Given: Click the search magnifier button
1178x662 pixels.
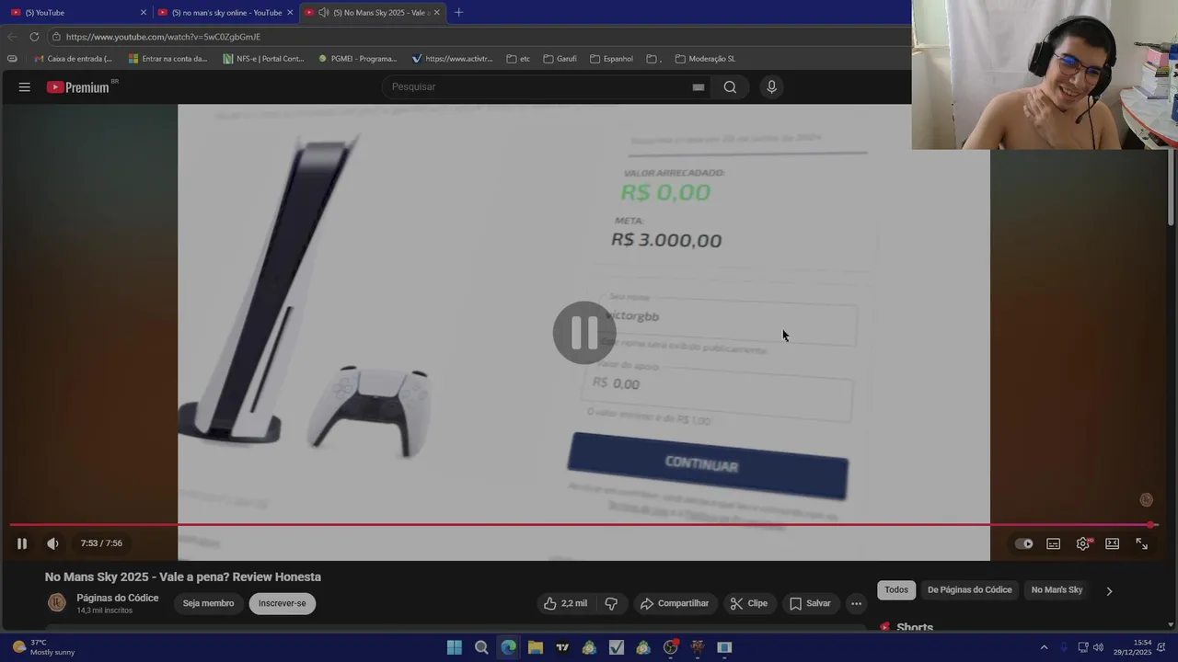Looking at the screenshot, I should (x=730, y=86).
